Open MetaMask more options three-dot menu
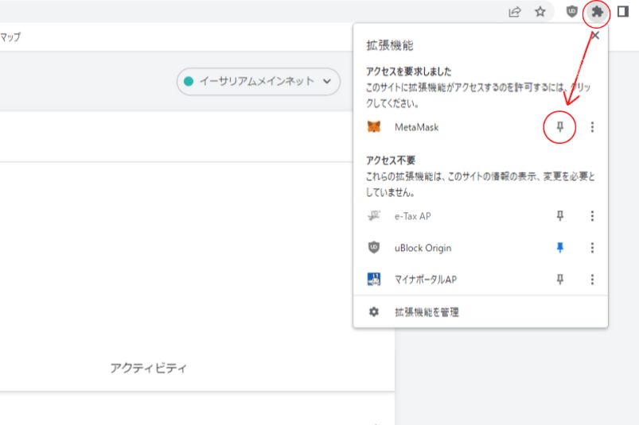This screenshot has height=425, width=639. click(x=592, y=127)
